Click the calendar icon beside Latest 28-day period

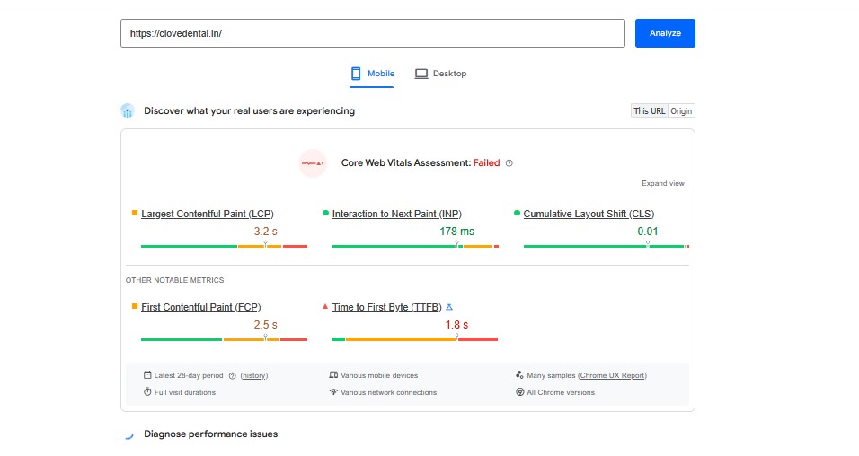pyautogui.click(x=147, y=375)
